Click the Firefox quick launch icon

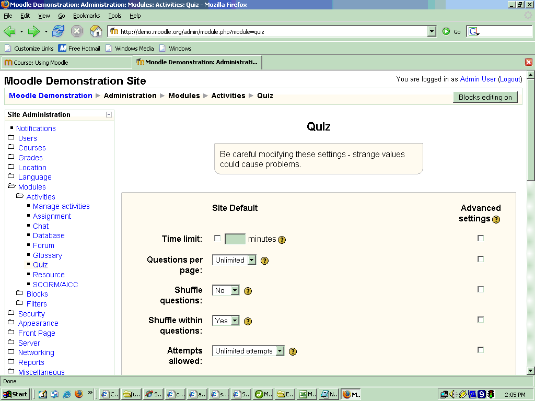click(x=79, y=394)
